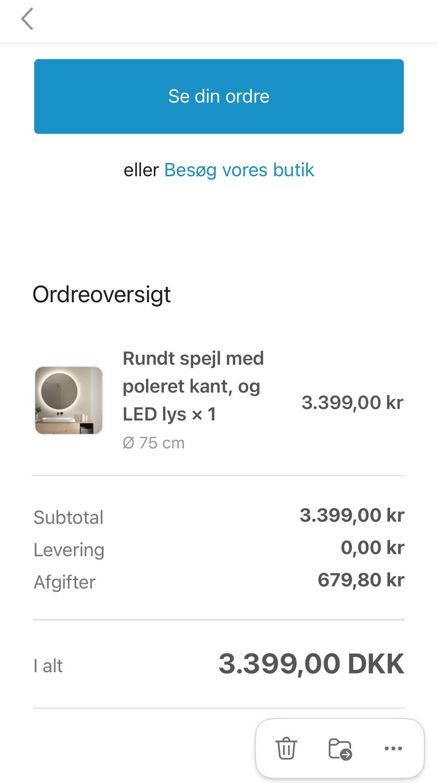Select the 'Subtotal' label
Screen dimensions: 438x783
[68, 517]
